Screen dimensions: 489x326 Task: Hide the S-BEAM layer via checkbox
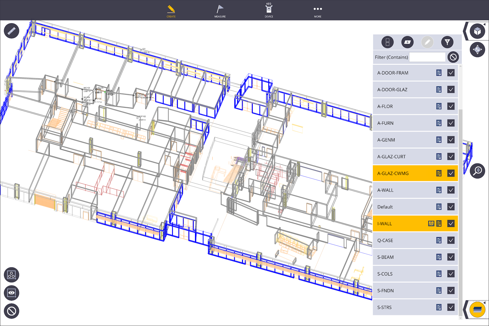click(451, 257)
